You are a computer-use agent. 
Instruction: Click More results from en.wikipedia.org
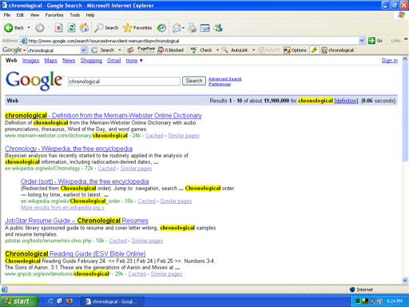[x=62, y=208]
